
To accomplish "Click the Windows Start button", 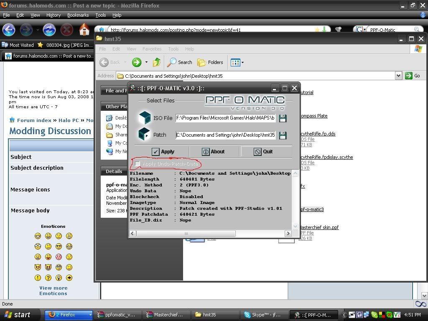I will (x=18, y=315).
